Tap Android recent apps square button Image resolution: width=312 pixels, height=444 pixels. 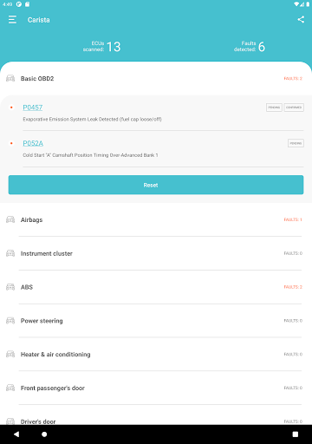click(x=296, y=434)
